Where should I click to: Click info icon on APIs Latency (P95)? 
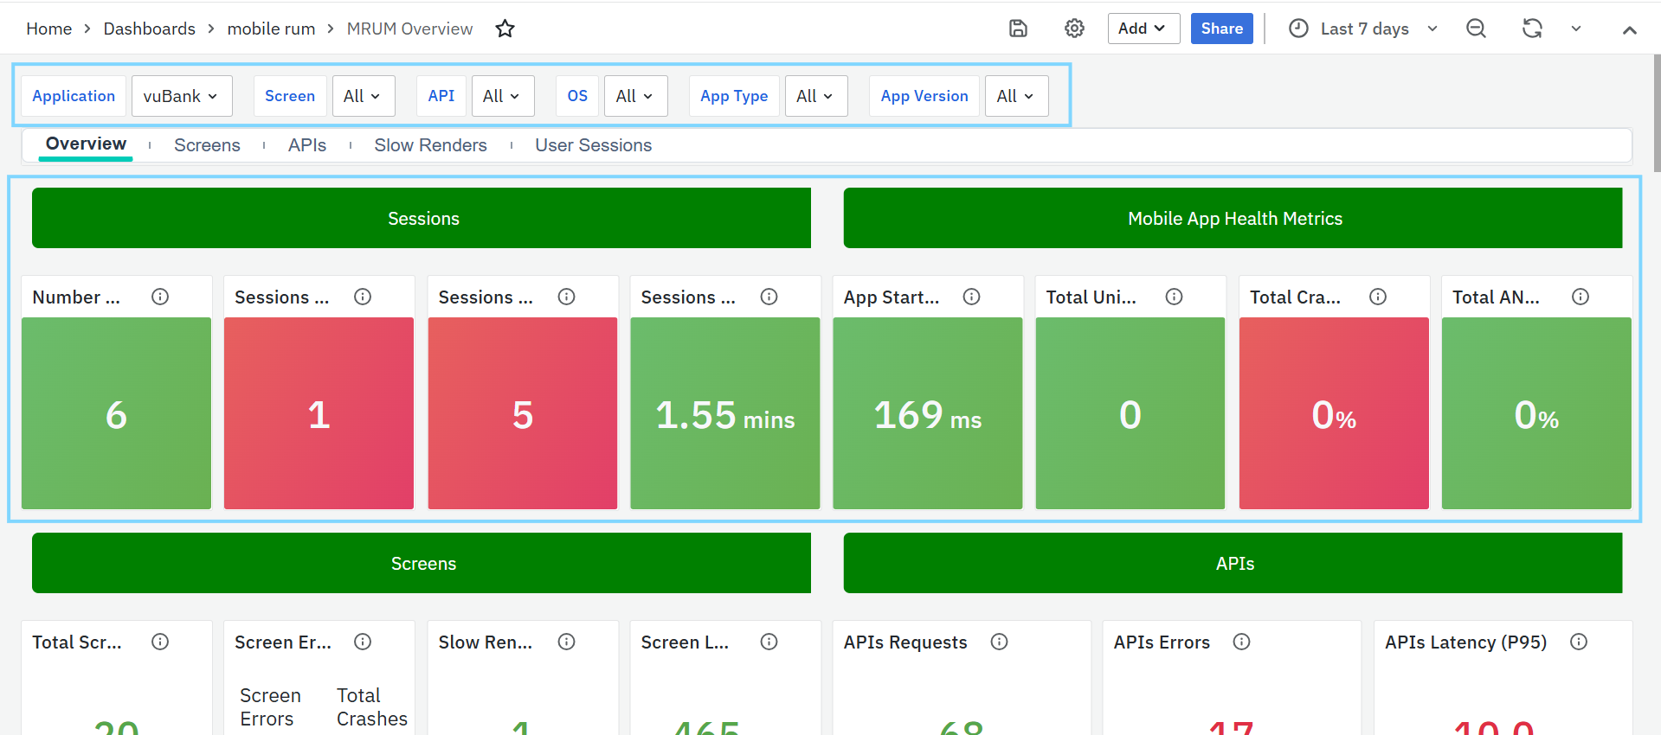coord(1578,642)
